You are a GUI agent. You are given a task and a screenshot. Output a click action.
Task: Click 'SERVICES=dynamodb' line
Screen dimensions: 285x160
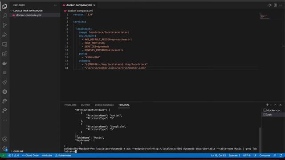(97, 46)
